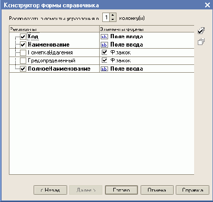Click the column count input field

[106, 17]
